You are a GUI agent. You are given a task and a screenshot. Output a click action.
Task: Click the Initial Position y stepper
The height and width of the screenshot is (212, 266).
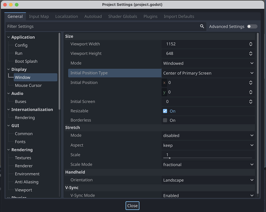[x=251, y=92]
